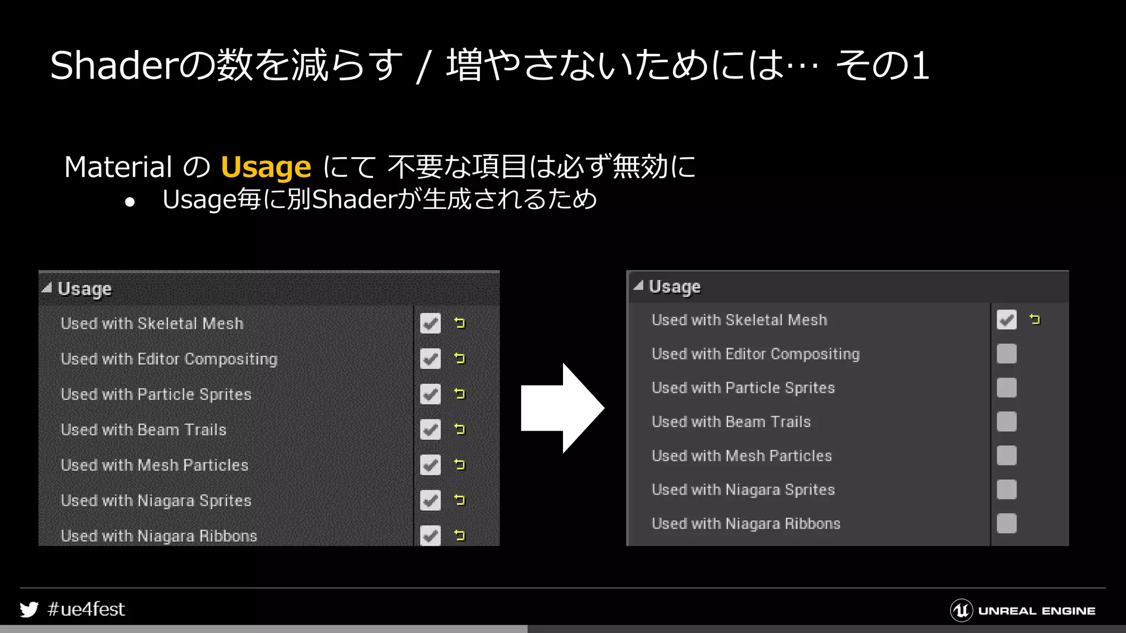
Task: Uncheck Used with Editor Compositing in left panel
Action: tap(430, 359)
